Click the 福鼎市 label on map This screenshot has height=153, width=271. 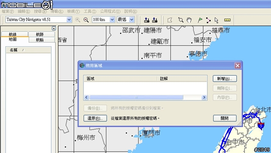(221, 30)
